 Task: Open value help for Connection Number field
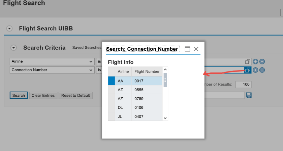[x=248, y=70]
